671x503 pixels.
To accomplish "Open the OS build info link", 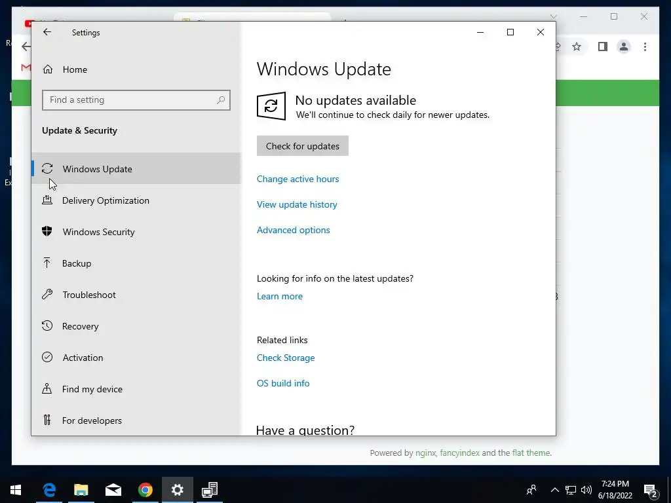I will pyautogui.click(x=283, y=383).
